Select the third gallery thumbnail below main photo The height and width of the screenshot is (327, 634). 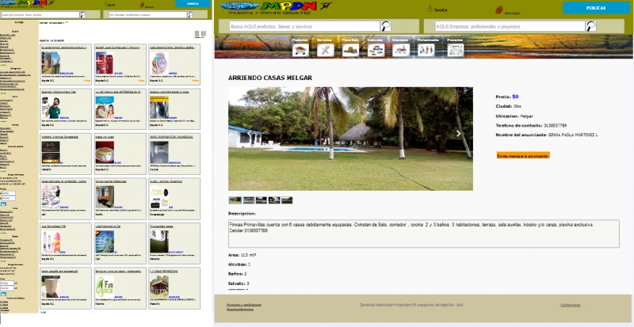pyautogui.click(x=262, y=200)
